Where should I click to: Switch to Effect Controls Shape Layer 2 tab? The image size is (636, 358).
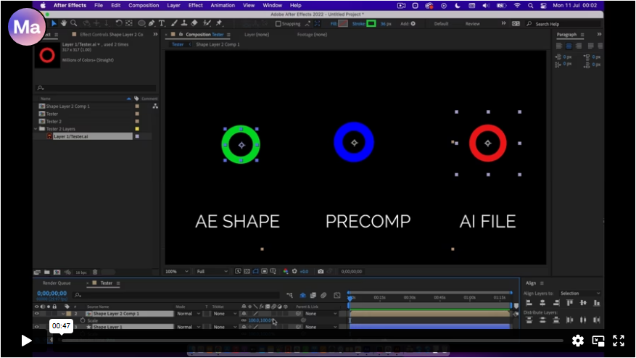pos(111,35)
